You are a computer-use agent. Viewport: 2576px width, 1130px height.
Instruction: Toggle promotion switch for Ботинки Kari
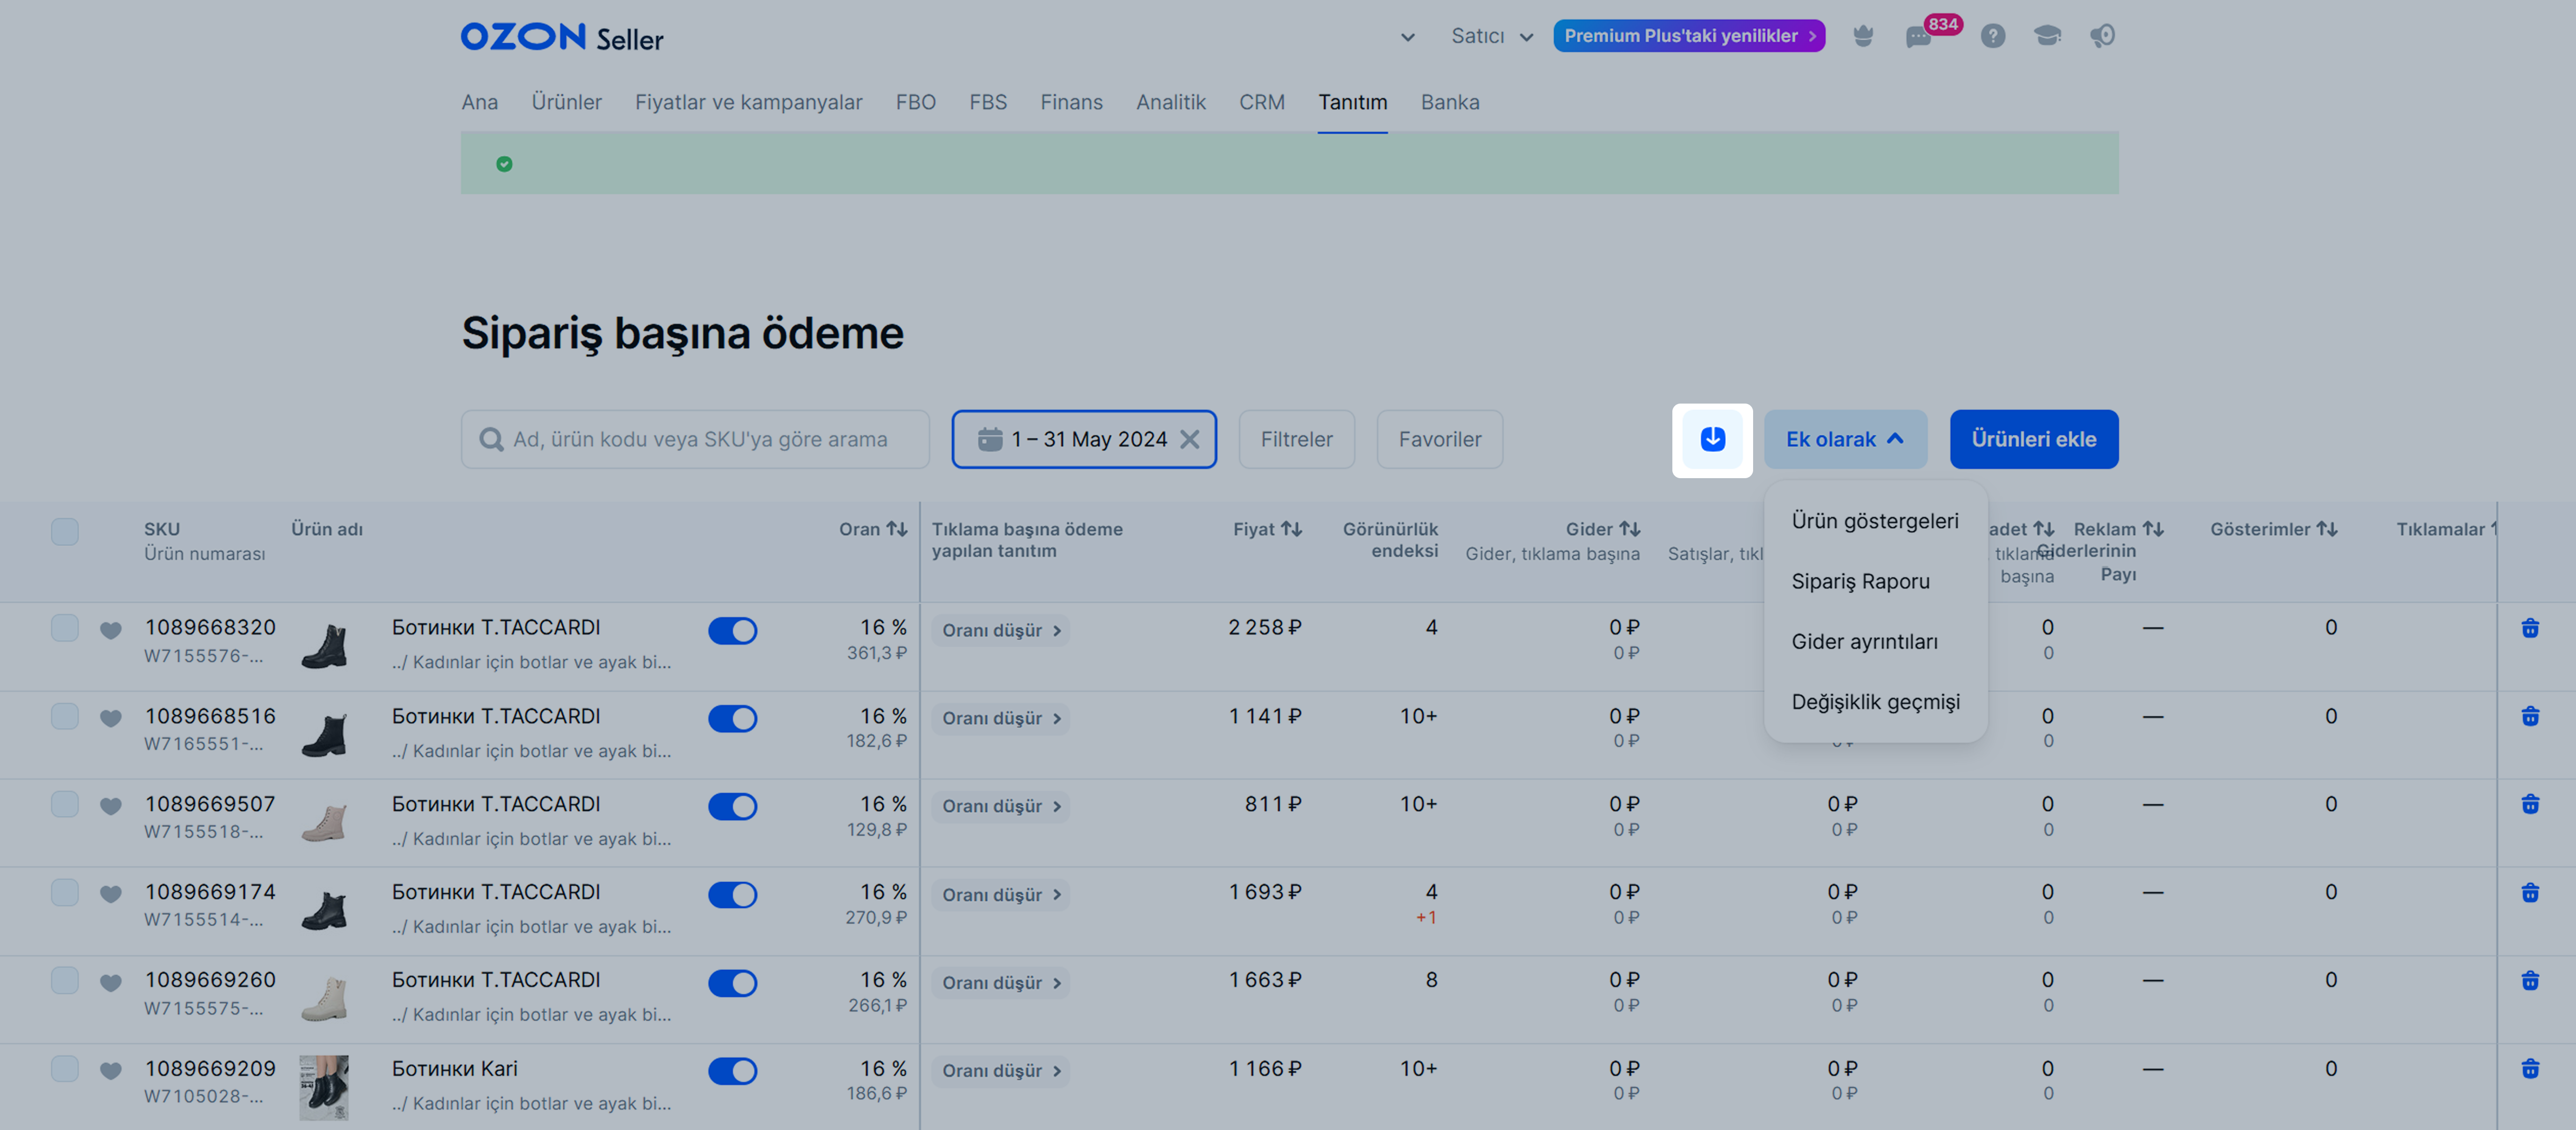(x=732, y=1071)
